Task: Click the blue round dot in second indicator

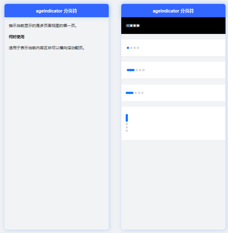Action: [128, 48]
